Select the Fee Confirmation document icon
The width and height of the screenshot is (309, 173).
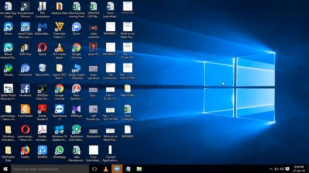[111, 72]
